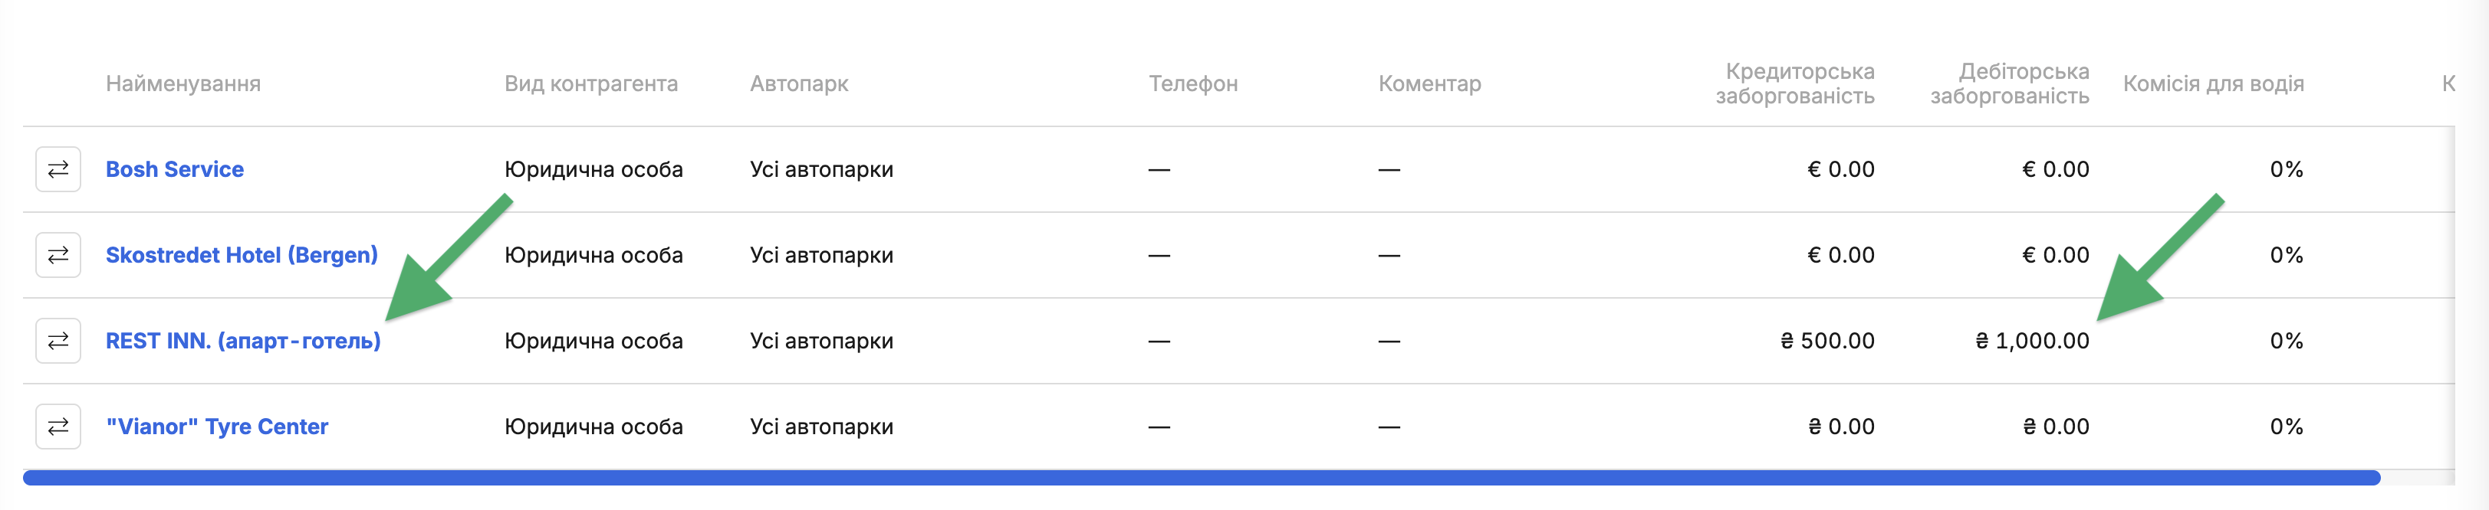Open the Bosh Service contractor link

coord(175,170)
